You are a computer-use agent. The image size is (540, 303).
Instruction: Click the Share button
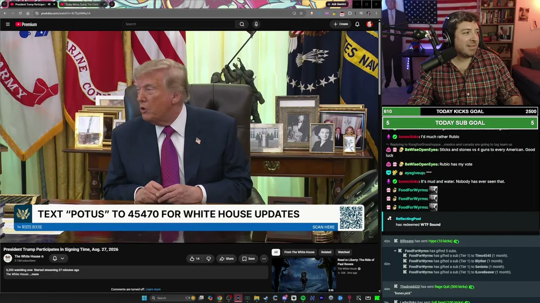tap(227, 259)
